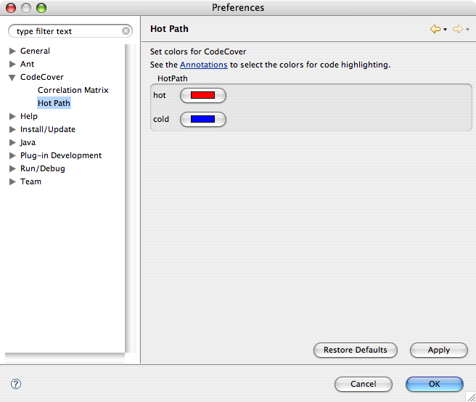476x402 pixels.
Task: Select the General category label
Action: (x=35, y=51)
